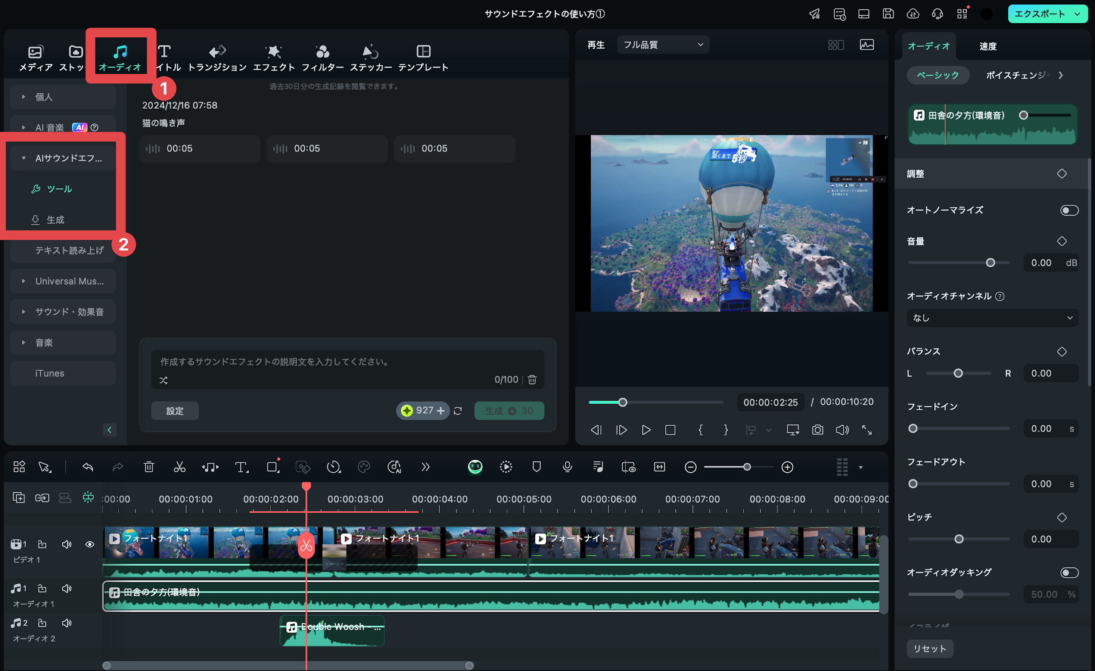This screenshot has height=671, width=1095.
Task: Clear the prompt with the trash icon
Action: point(532,379)
